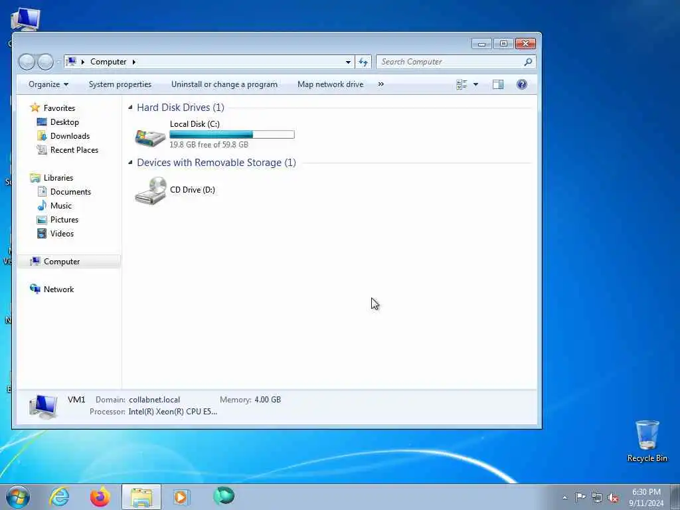Click address bar root arrow before Computer
This screenshot has width=680, height=510.
83,62
